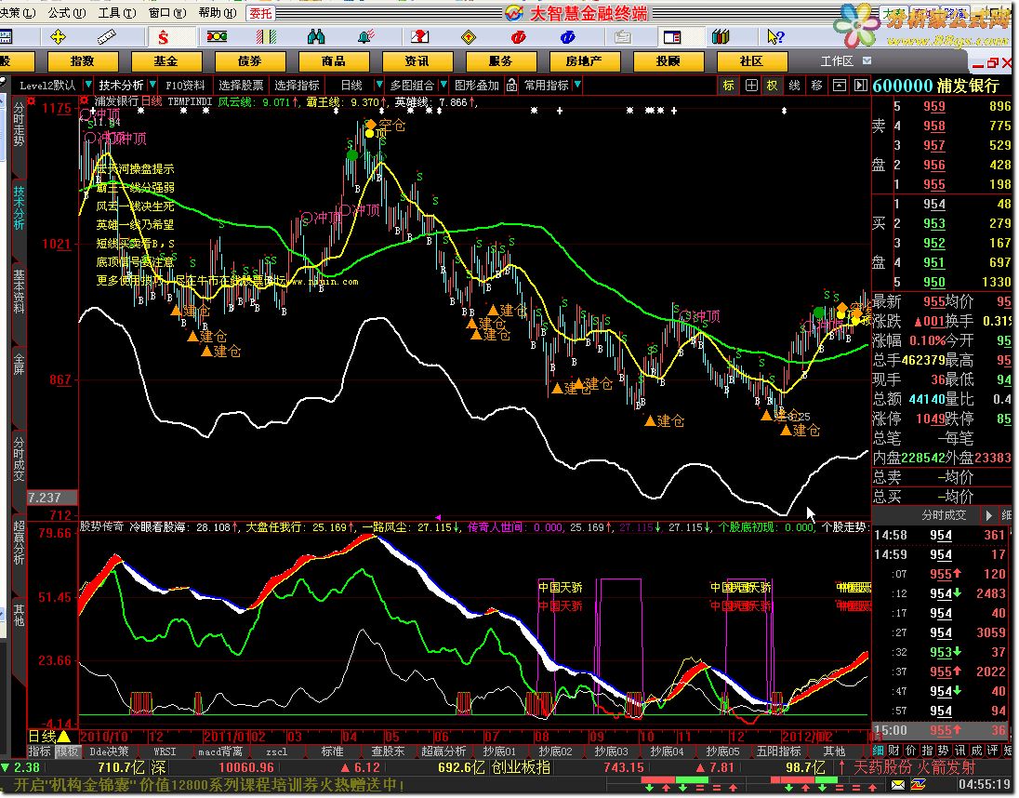Viewport: 1019px width, 798px height.
Task: Open the binoculars search icon
Action: pos(316,37)
